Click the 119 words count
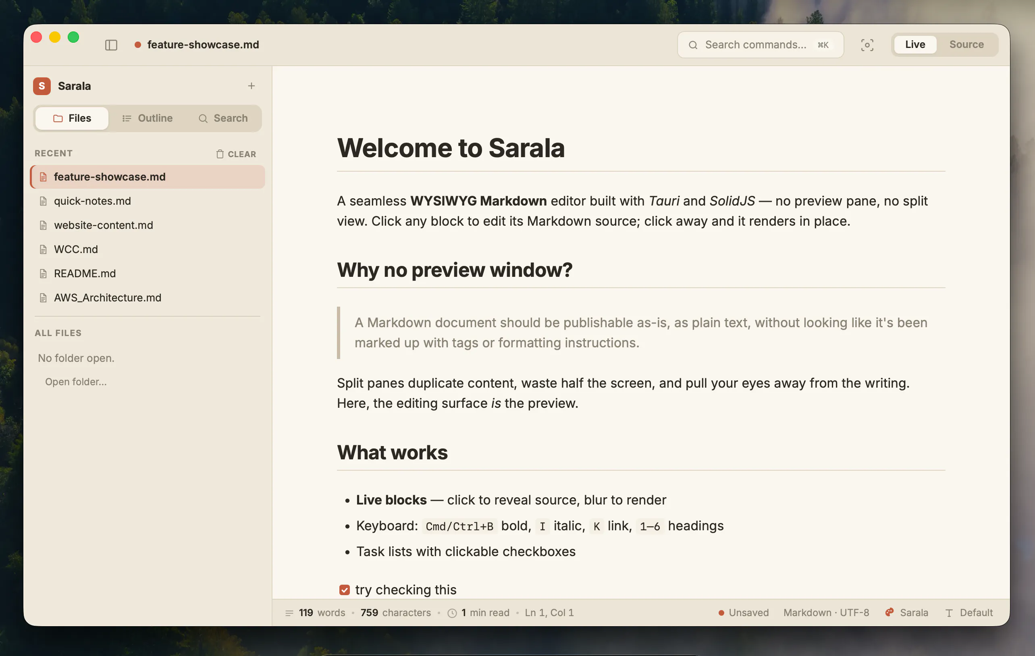Screen dimensions: 1035x656 click(322, 612)
